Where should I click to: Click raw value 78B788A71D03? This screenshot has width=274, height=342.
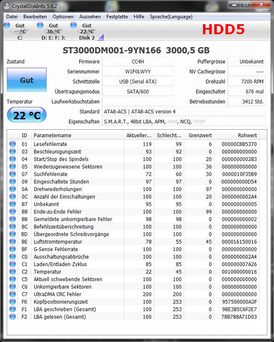(x=239, y=317)
